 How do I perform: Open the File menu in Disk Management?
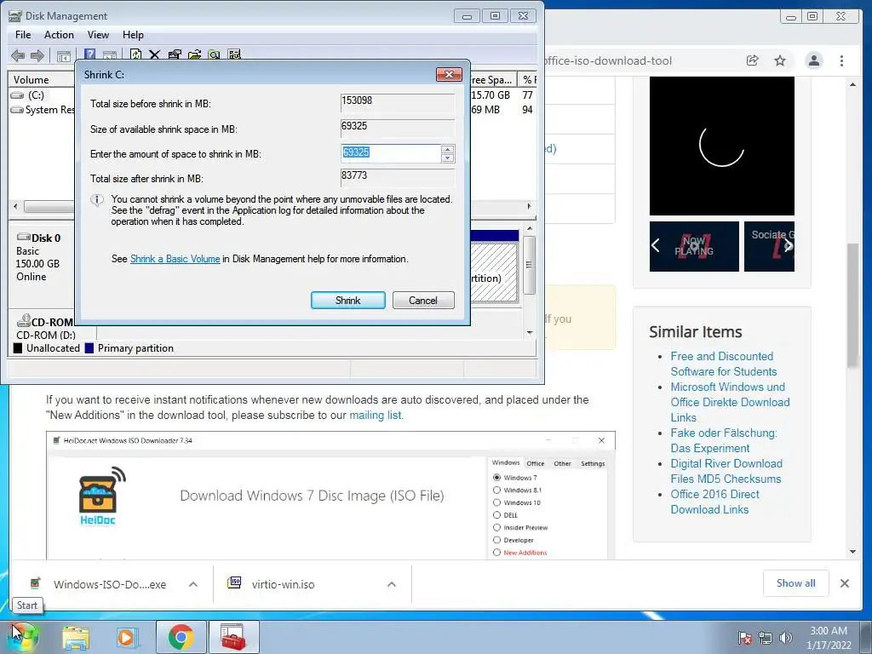[23, 35]
